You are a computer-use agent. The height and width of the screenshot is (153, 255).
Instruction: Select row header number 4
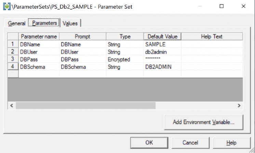pos(13,66)
